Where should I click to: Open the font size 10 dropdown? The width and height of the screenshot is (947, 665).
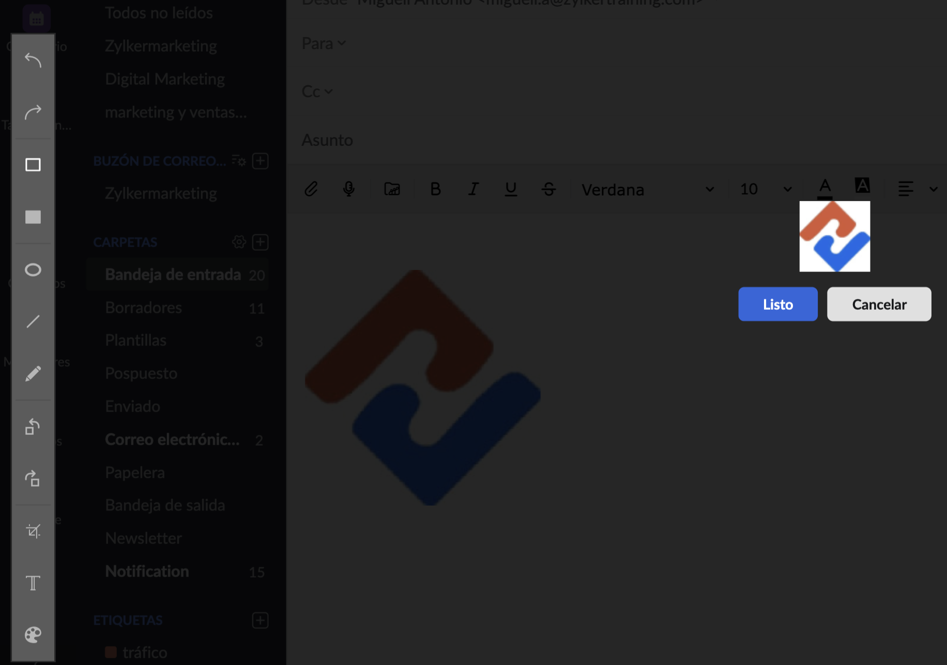click(765, 189)
